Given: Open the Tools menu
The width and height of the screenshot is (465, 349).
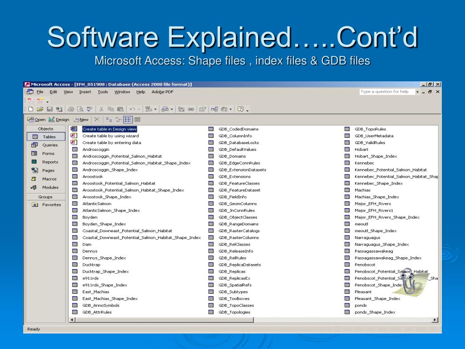Looking at the screenshot, I should click(x=103, y=92).
